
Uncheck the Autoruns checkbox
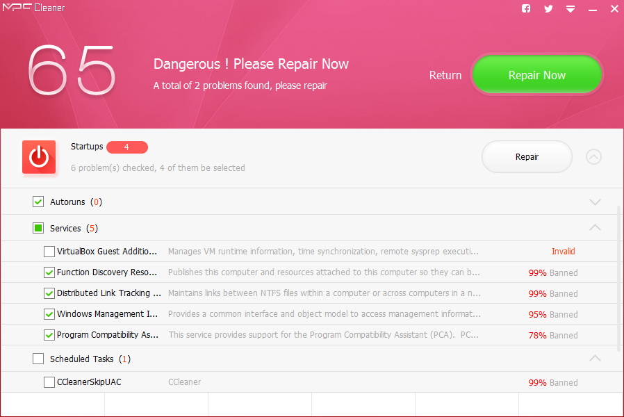[38, 202]
